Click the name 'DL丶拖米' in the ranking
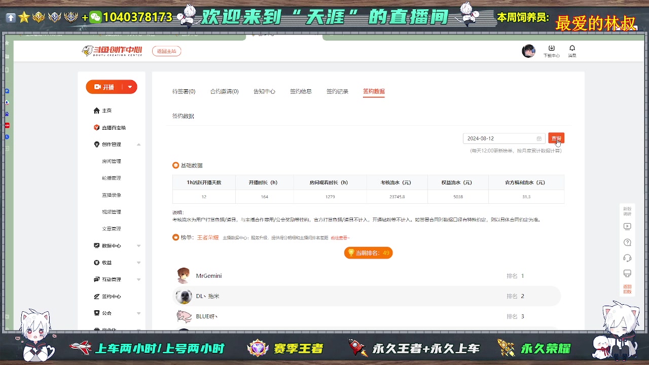Image resolution: width=649 pixels, height=365 pixels. point(208,296)
